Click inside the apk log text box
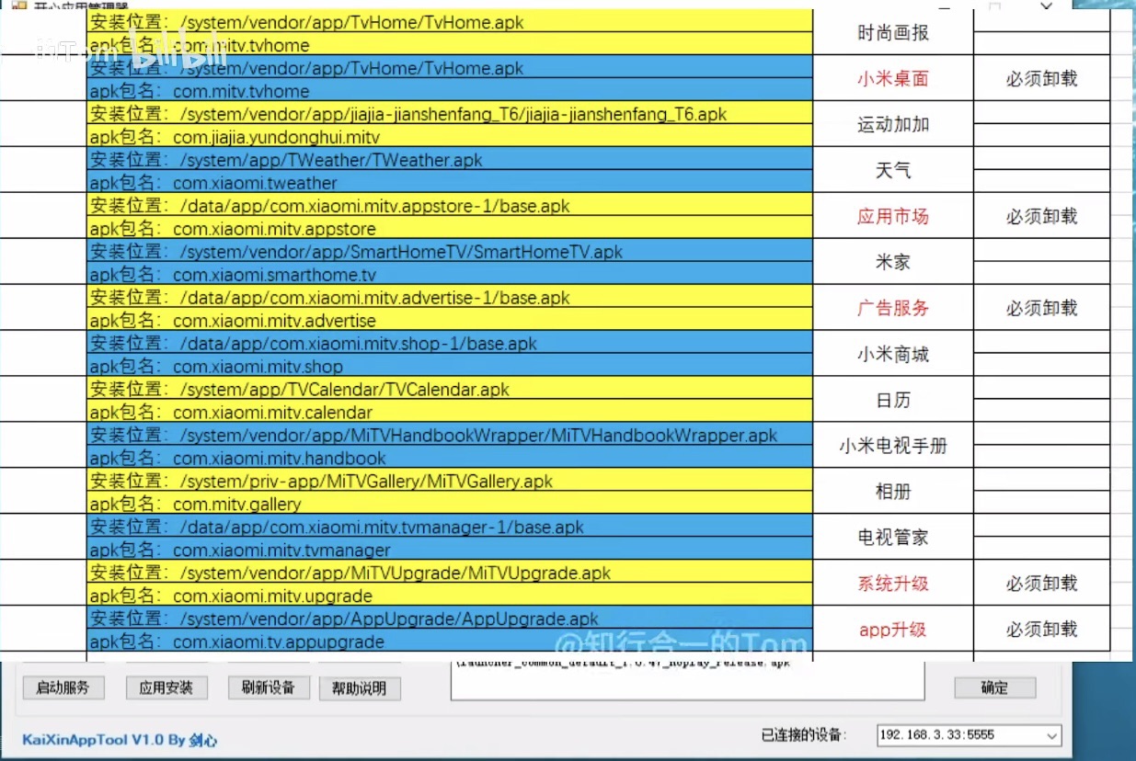This screenshot has width=1136, height=761. (x=687, y=680)
